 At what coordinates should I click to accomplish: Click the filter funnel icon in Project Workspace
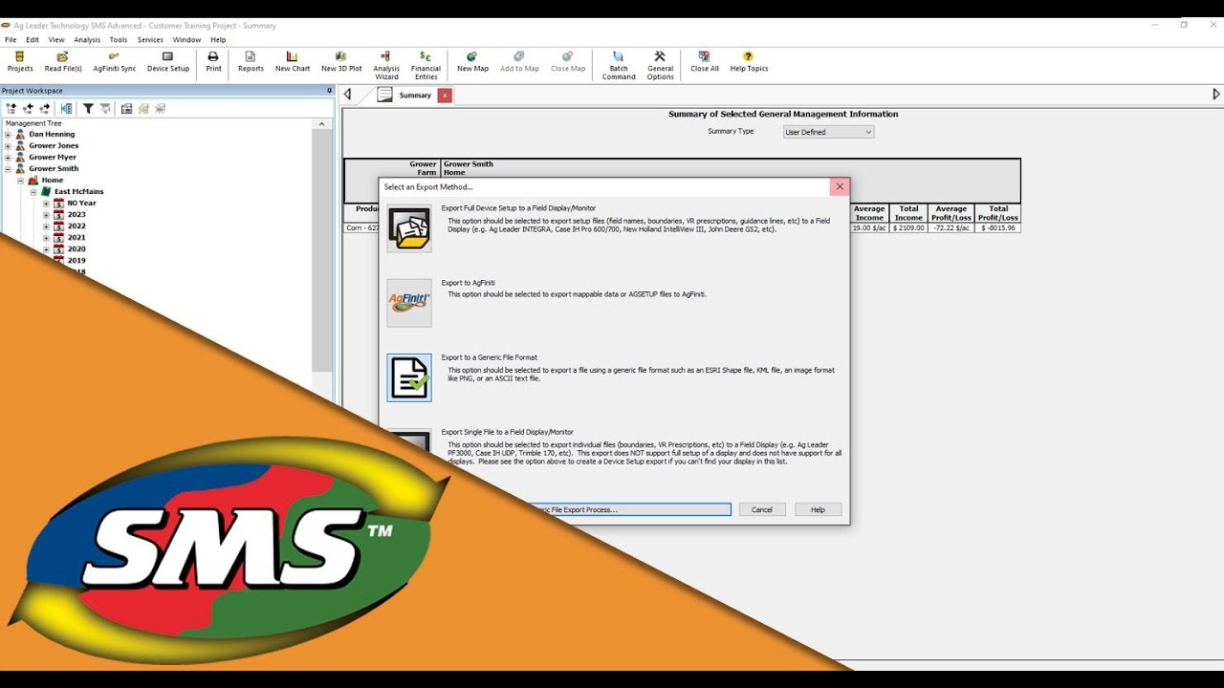(88, 109)
